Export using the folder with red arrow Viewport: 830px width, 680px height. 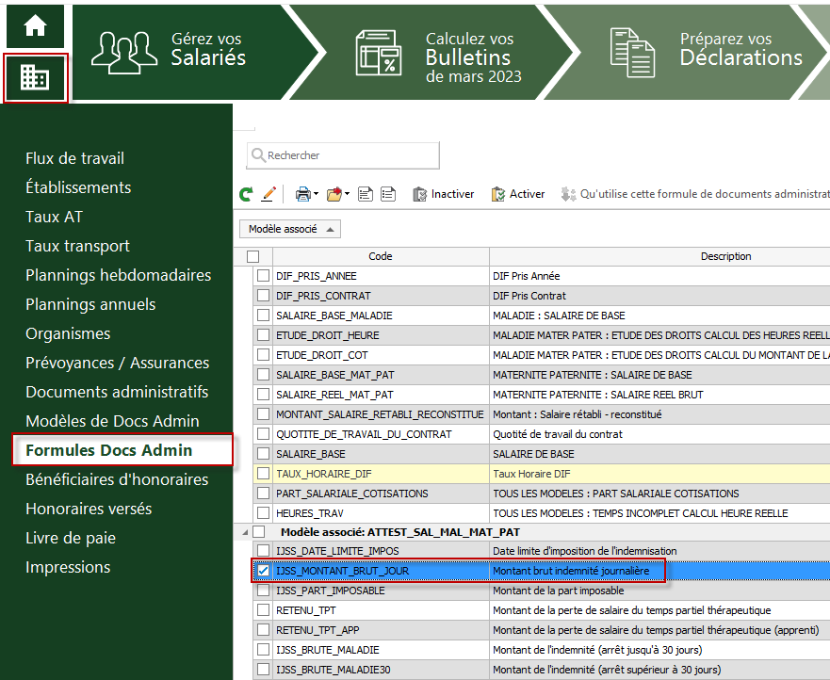(x=334, y=194)
